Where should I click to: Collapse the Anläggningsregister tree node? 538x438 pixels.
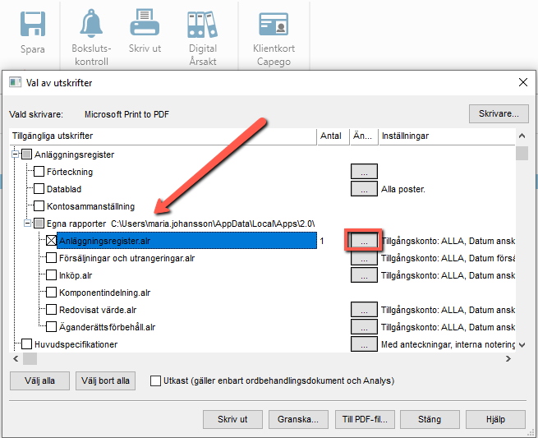[x=15, y=154]
